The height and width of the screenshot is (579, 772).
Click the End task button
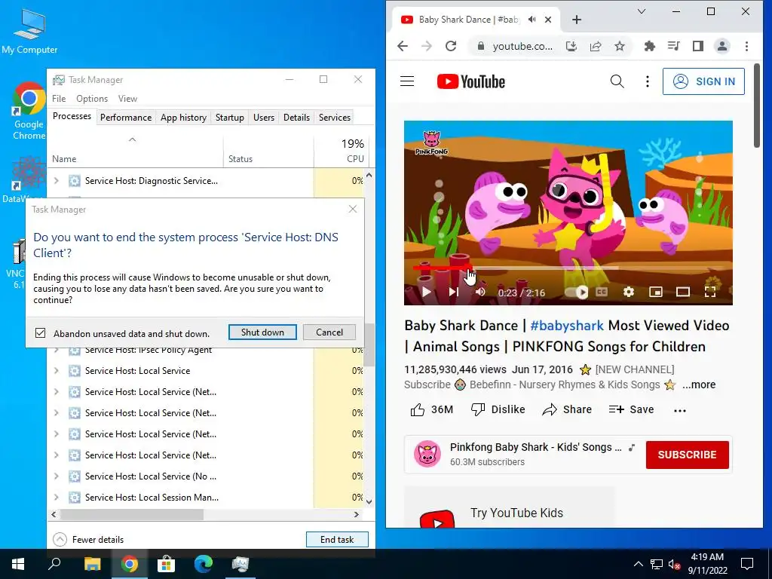(x=337, y=540)
